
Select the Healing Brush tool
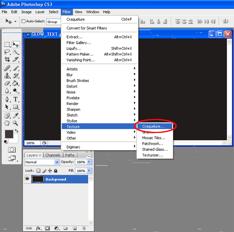(7, 68)
